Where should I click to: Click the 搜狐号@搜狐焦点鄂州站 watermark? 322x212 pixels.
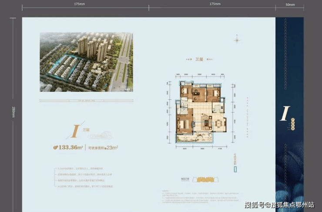click(x=279, y=205)
